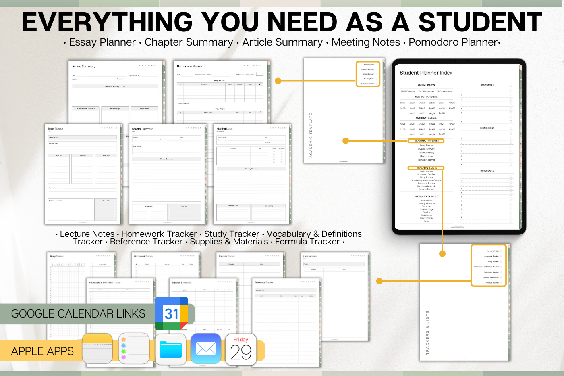Click the Meeting Notes page thumbnail
The image size is (564, 376).
[x=251, y=174]
